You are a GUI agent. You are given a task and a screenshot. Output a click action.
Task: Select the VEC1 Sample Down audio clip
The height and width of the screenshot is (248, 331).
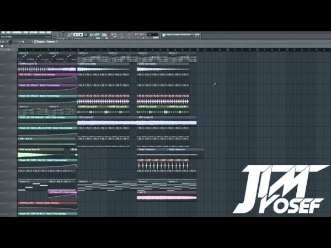click(x=41, y=153)
